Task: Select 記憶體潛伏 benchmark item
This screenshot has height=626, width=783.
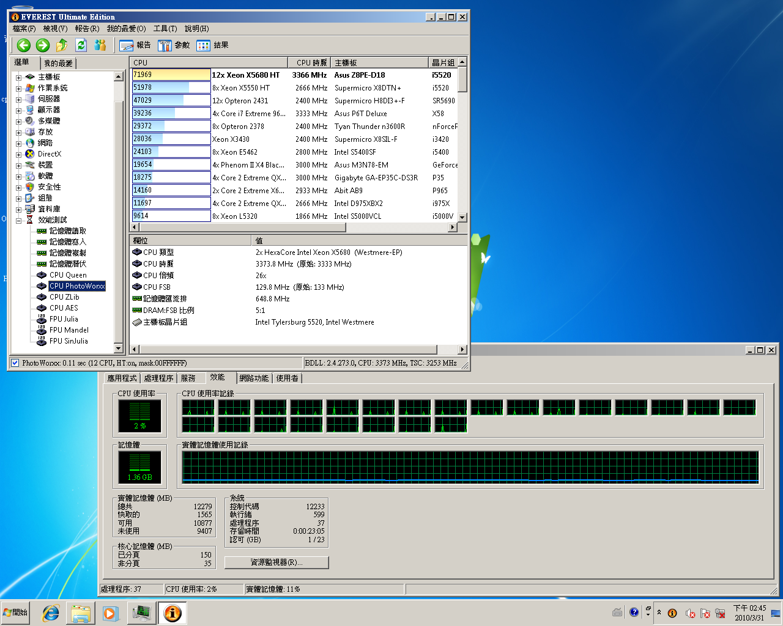Action: tap(68, 264)
